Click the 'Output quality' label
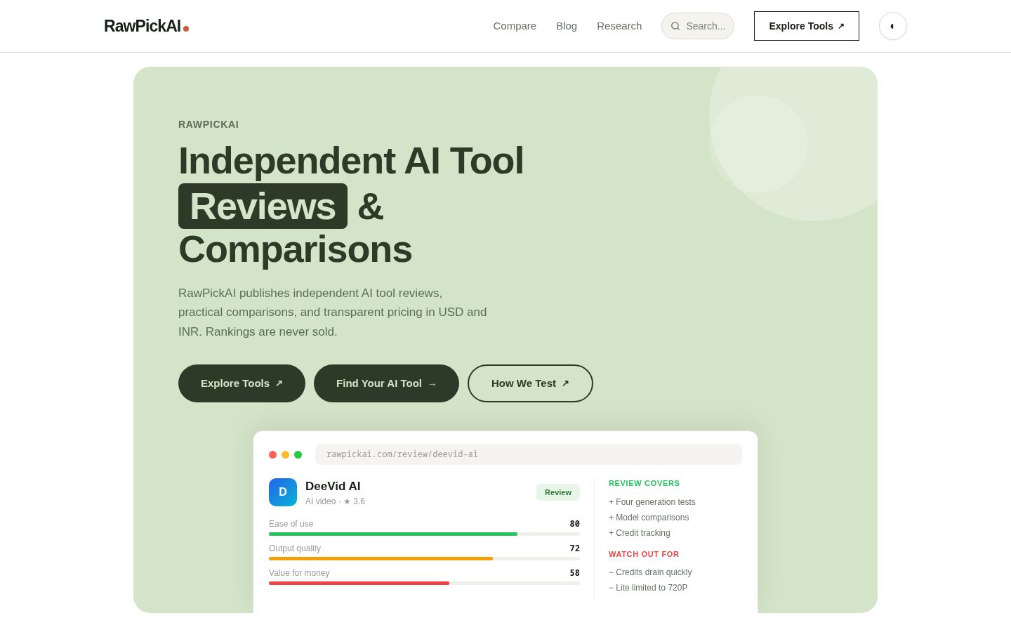Screen dimensions: 1011x632 (295, 548)
